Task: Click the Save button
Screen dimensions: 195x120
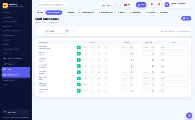Action: pyautogui.click(x=186, y=18)
